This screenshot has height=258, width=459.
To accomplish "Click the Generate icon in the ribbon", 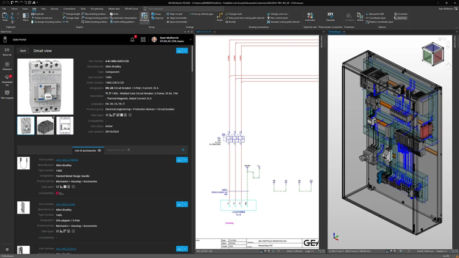I will 330,16.
